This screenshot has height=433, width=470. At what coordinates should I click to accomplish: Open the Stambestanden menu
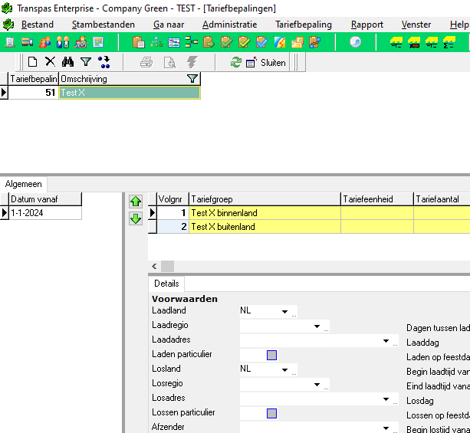[103, 25]
